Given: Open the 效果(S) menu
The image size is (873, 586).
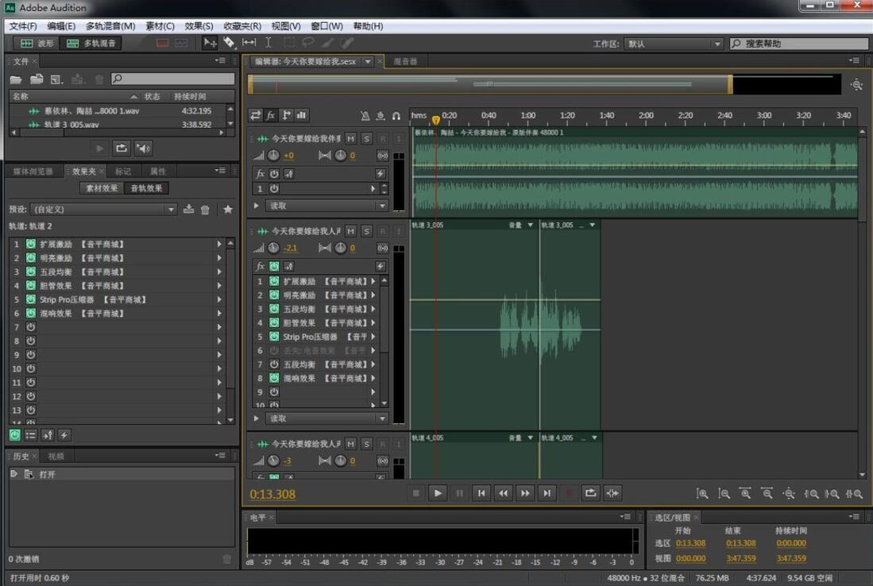Looking at the screenshot, I should coord(199,26).
